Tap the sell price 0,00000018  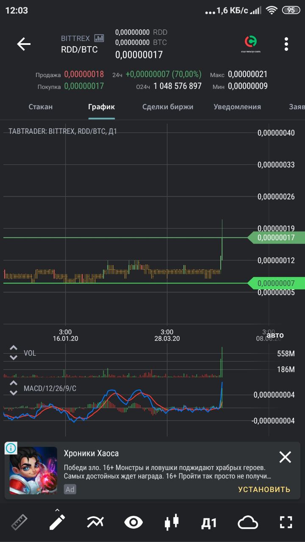pyautogui.click(x=84, y=74)
